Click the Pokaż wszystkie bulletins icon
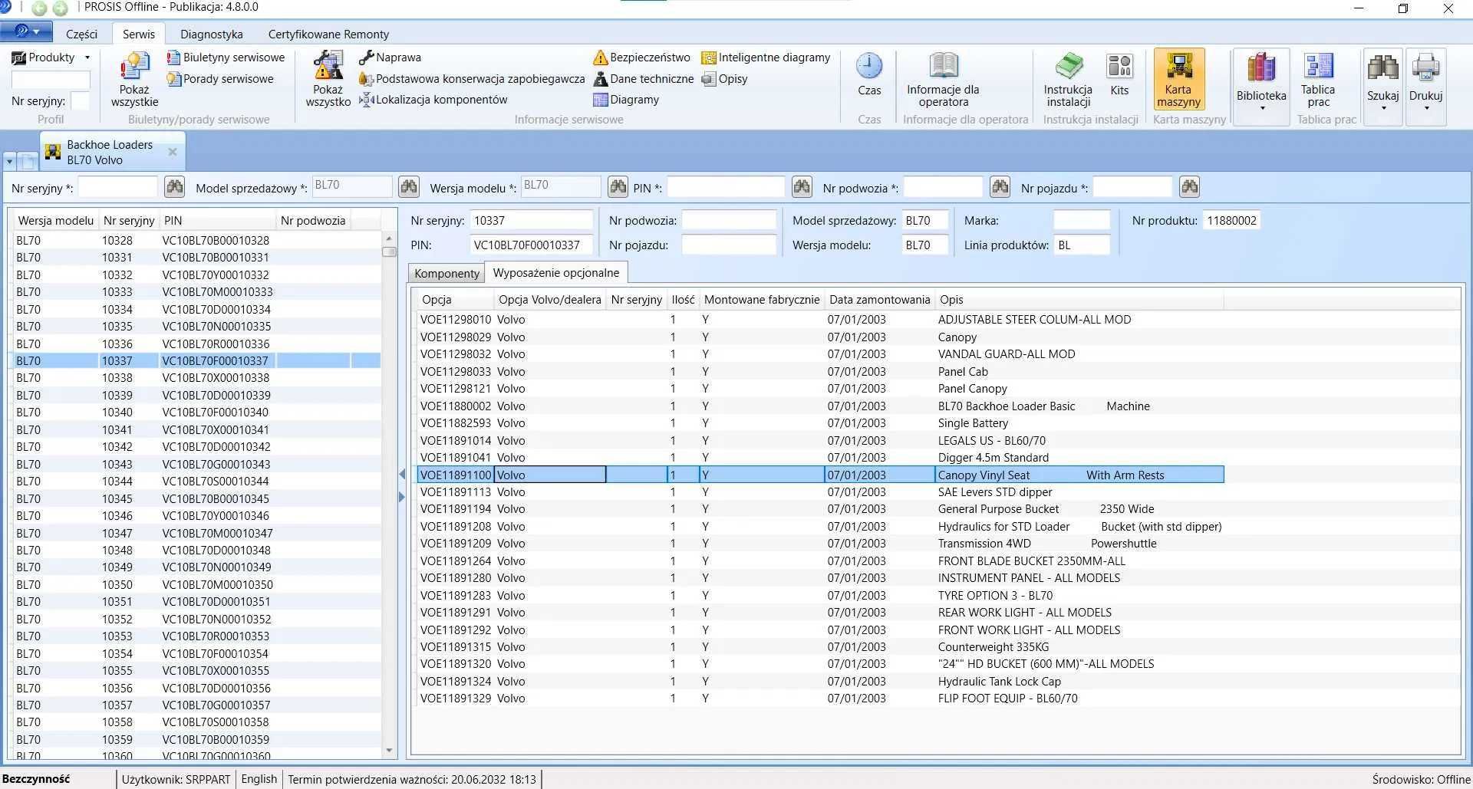The height and width of the screenshot is (789, 1473). coord(134,79)
